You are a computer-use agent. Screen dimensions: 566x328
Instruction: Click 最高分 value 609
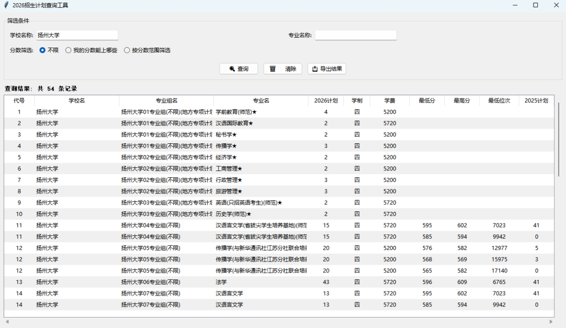pyautogui.click(x=462, y=282)
